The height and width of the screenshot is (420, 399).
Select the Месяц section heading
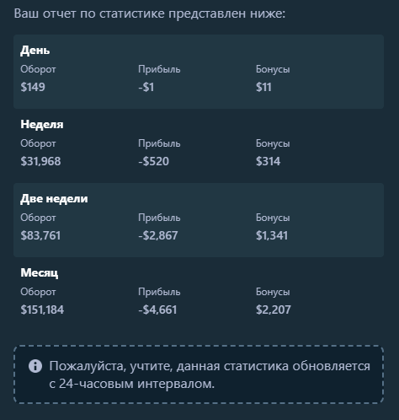[40, 272]
